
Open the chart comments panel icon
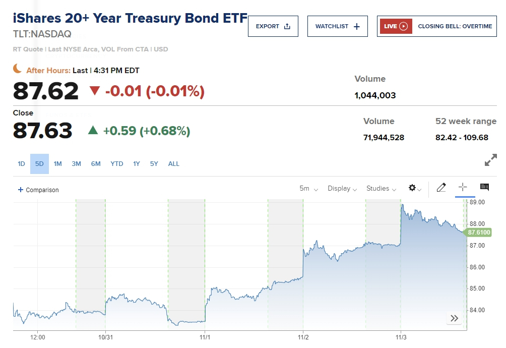(x=484, y=187)
